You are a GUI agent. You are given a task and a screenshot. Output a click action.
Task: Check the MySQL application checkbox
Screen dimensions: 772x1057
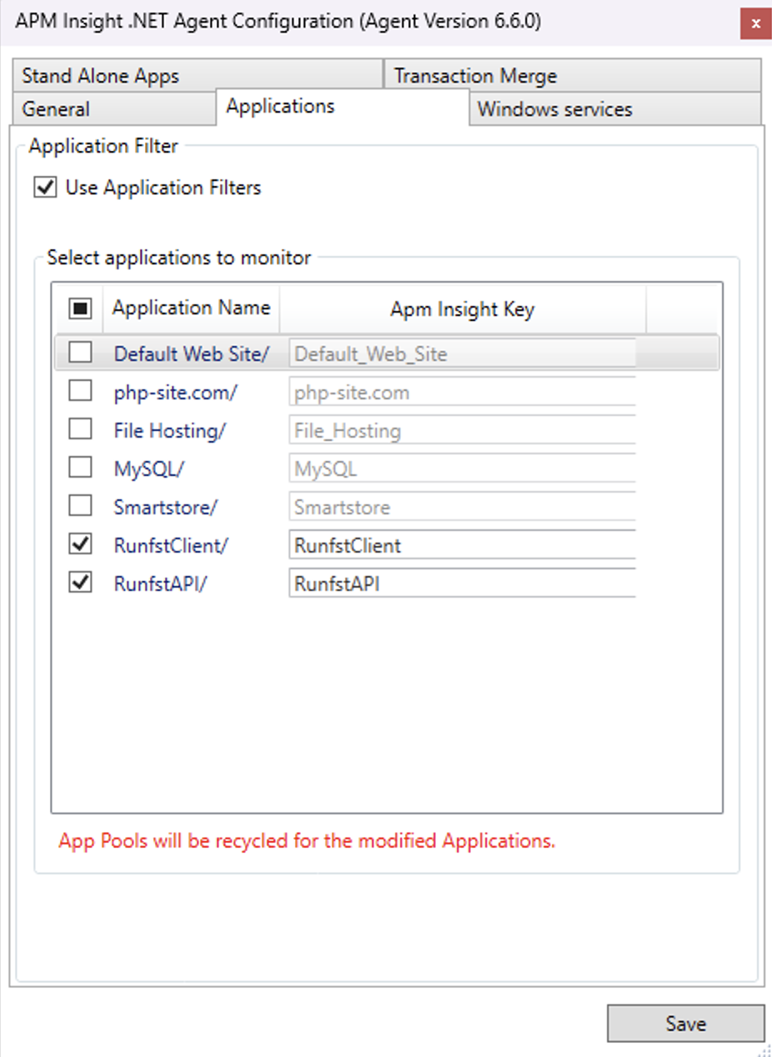point(80,468)
